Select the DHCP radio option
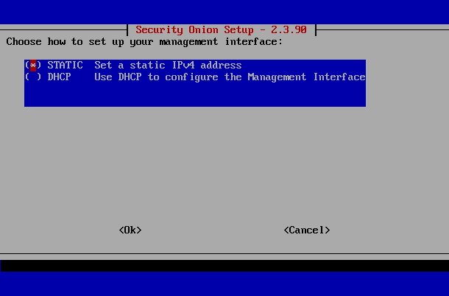Screen dimensions: 449x296 tap(33, 77)
